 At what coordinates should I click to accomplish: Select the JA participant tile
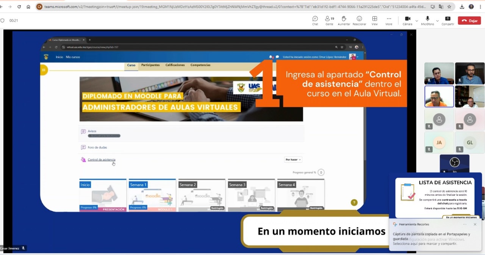pyautogui.click(x=439, y=142)
